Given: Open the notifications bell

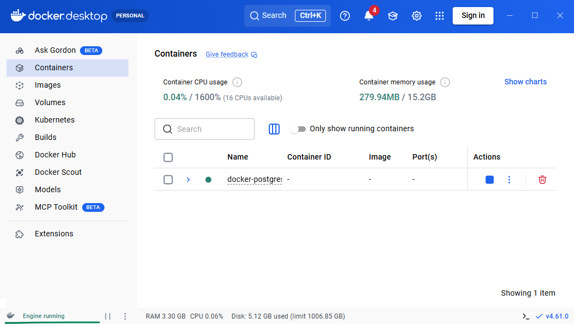Looking at the screenshot, I should (x=369, y=16).
